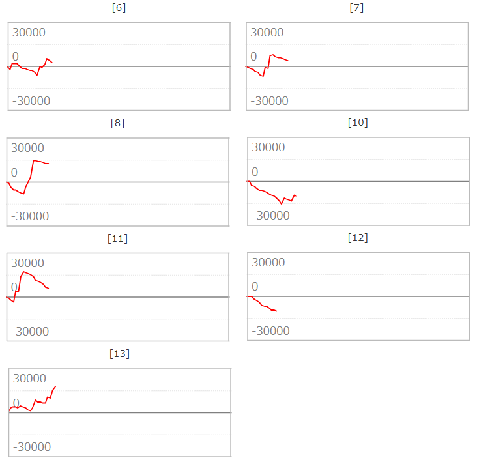Click the red line in chart [8]
Viewport: 477px width, 460px height.
click(x=39, y=161)
